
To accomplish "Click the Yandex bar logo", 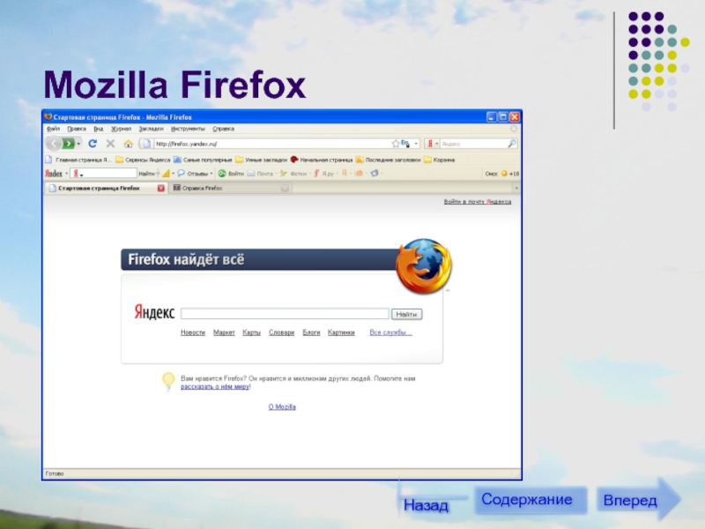I will pyautogui.click(x=53, y=173).
